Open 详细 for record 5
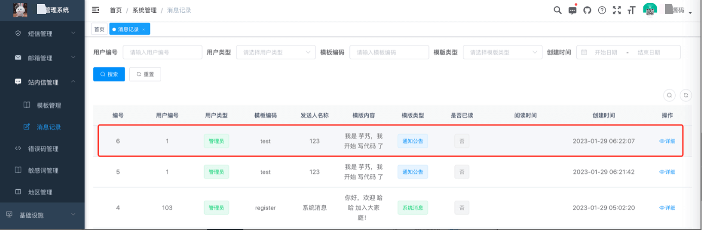Screen dimensions: 702x230 (x=667, y=172)
